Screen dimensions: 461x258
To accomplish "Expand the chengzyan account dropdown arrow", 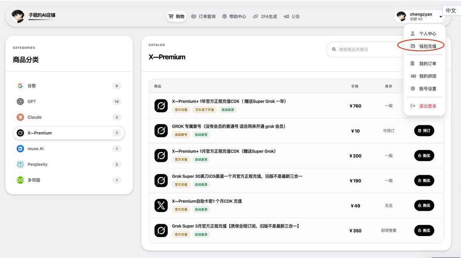I will click(441, 17).
